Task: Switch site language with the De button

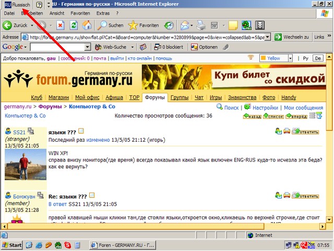Action: 318,58
